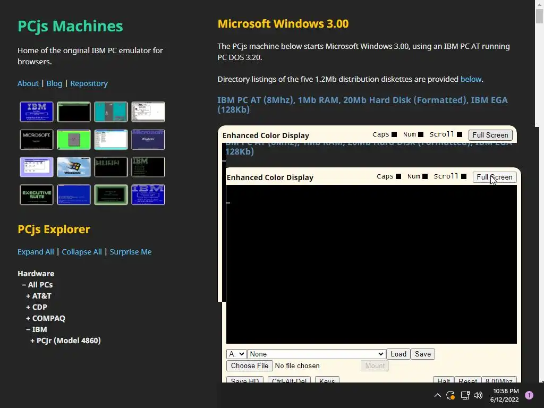
Task: Click the Collapse All link
Action: (x=82, y=252)
